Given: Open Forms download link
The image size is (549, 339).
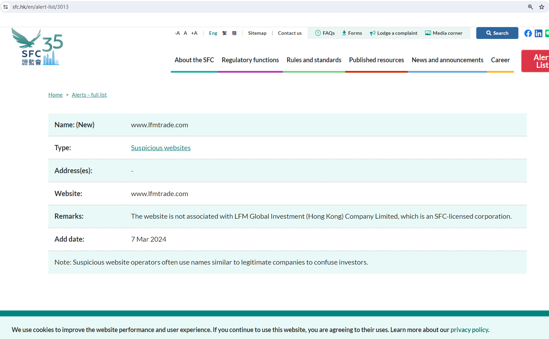Looking at the screenshot, I should click(352, 33).
